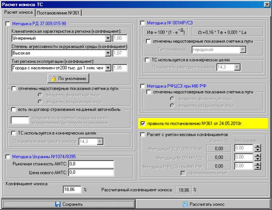Image resolution: width=272 pixels, height=210 pixels.
Task: Uncheck правила по постановлению №361 checkbox
Action: pyautogui.click(x=143, y=124)
